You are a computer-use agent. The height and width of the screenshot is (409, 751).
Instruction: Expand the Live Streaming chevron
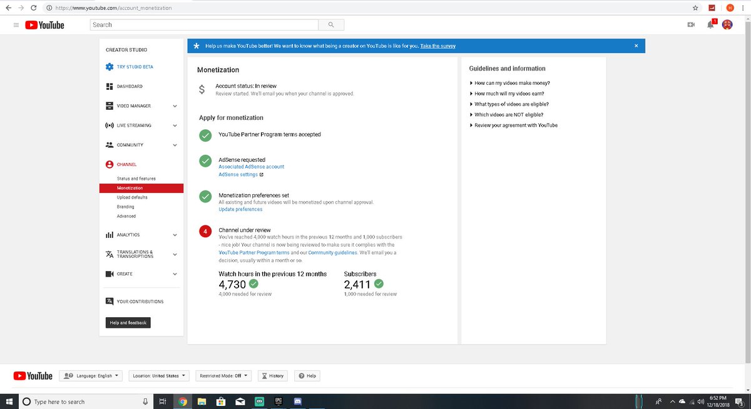[x=175, y=126]
